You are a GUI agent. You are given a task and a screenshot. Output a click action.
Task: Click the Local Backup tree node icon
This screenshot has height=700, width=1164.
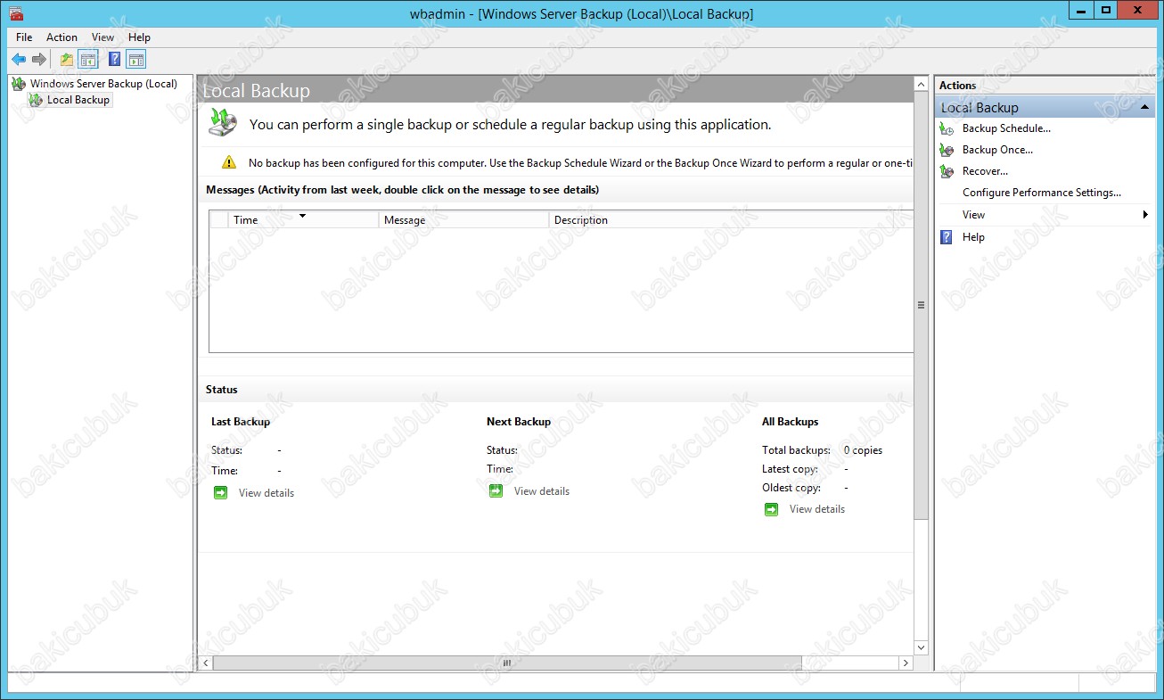[36, 100]
